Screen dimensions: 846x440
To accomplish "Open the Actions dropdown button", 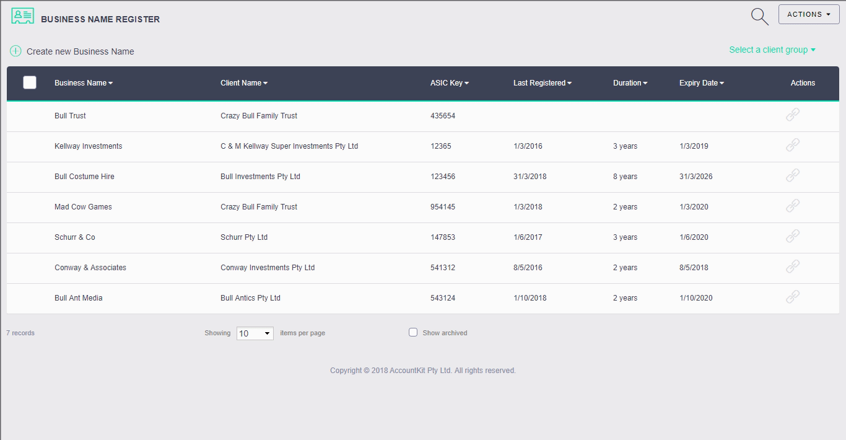I will pyautogui.click(x=808, y=14).
